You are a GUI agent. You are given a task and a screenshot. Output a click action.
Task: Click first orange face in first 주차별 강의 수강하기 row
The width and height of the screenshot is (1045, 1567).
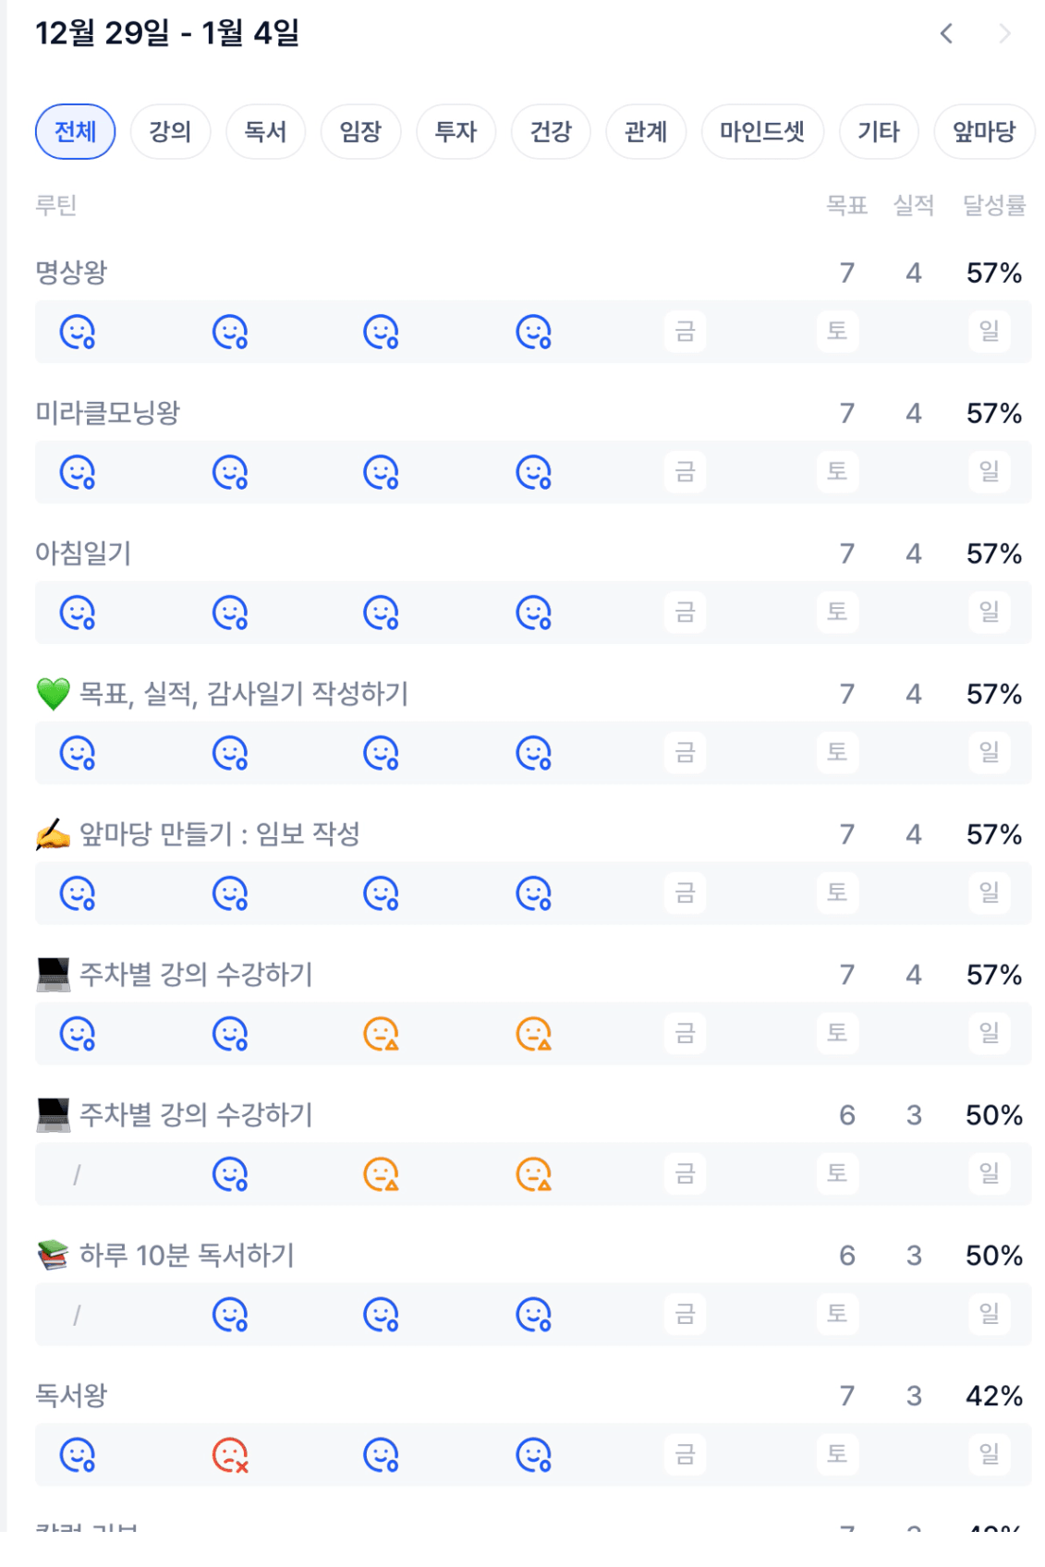pyautogui.click(x=382, y=1034)
